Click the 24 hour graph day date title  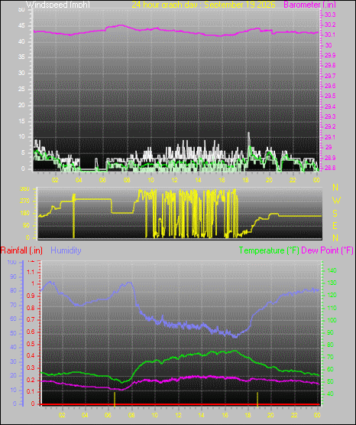click(203, 4)
